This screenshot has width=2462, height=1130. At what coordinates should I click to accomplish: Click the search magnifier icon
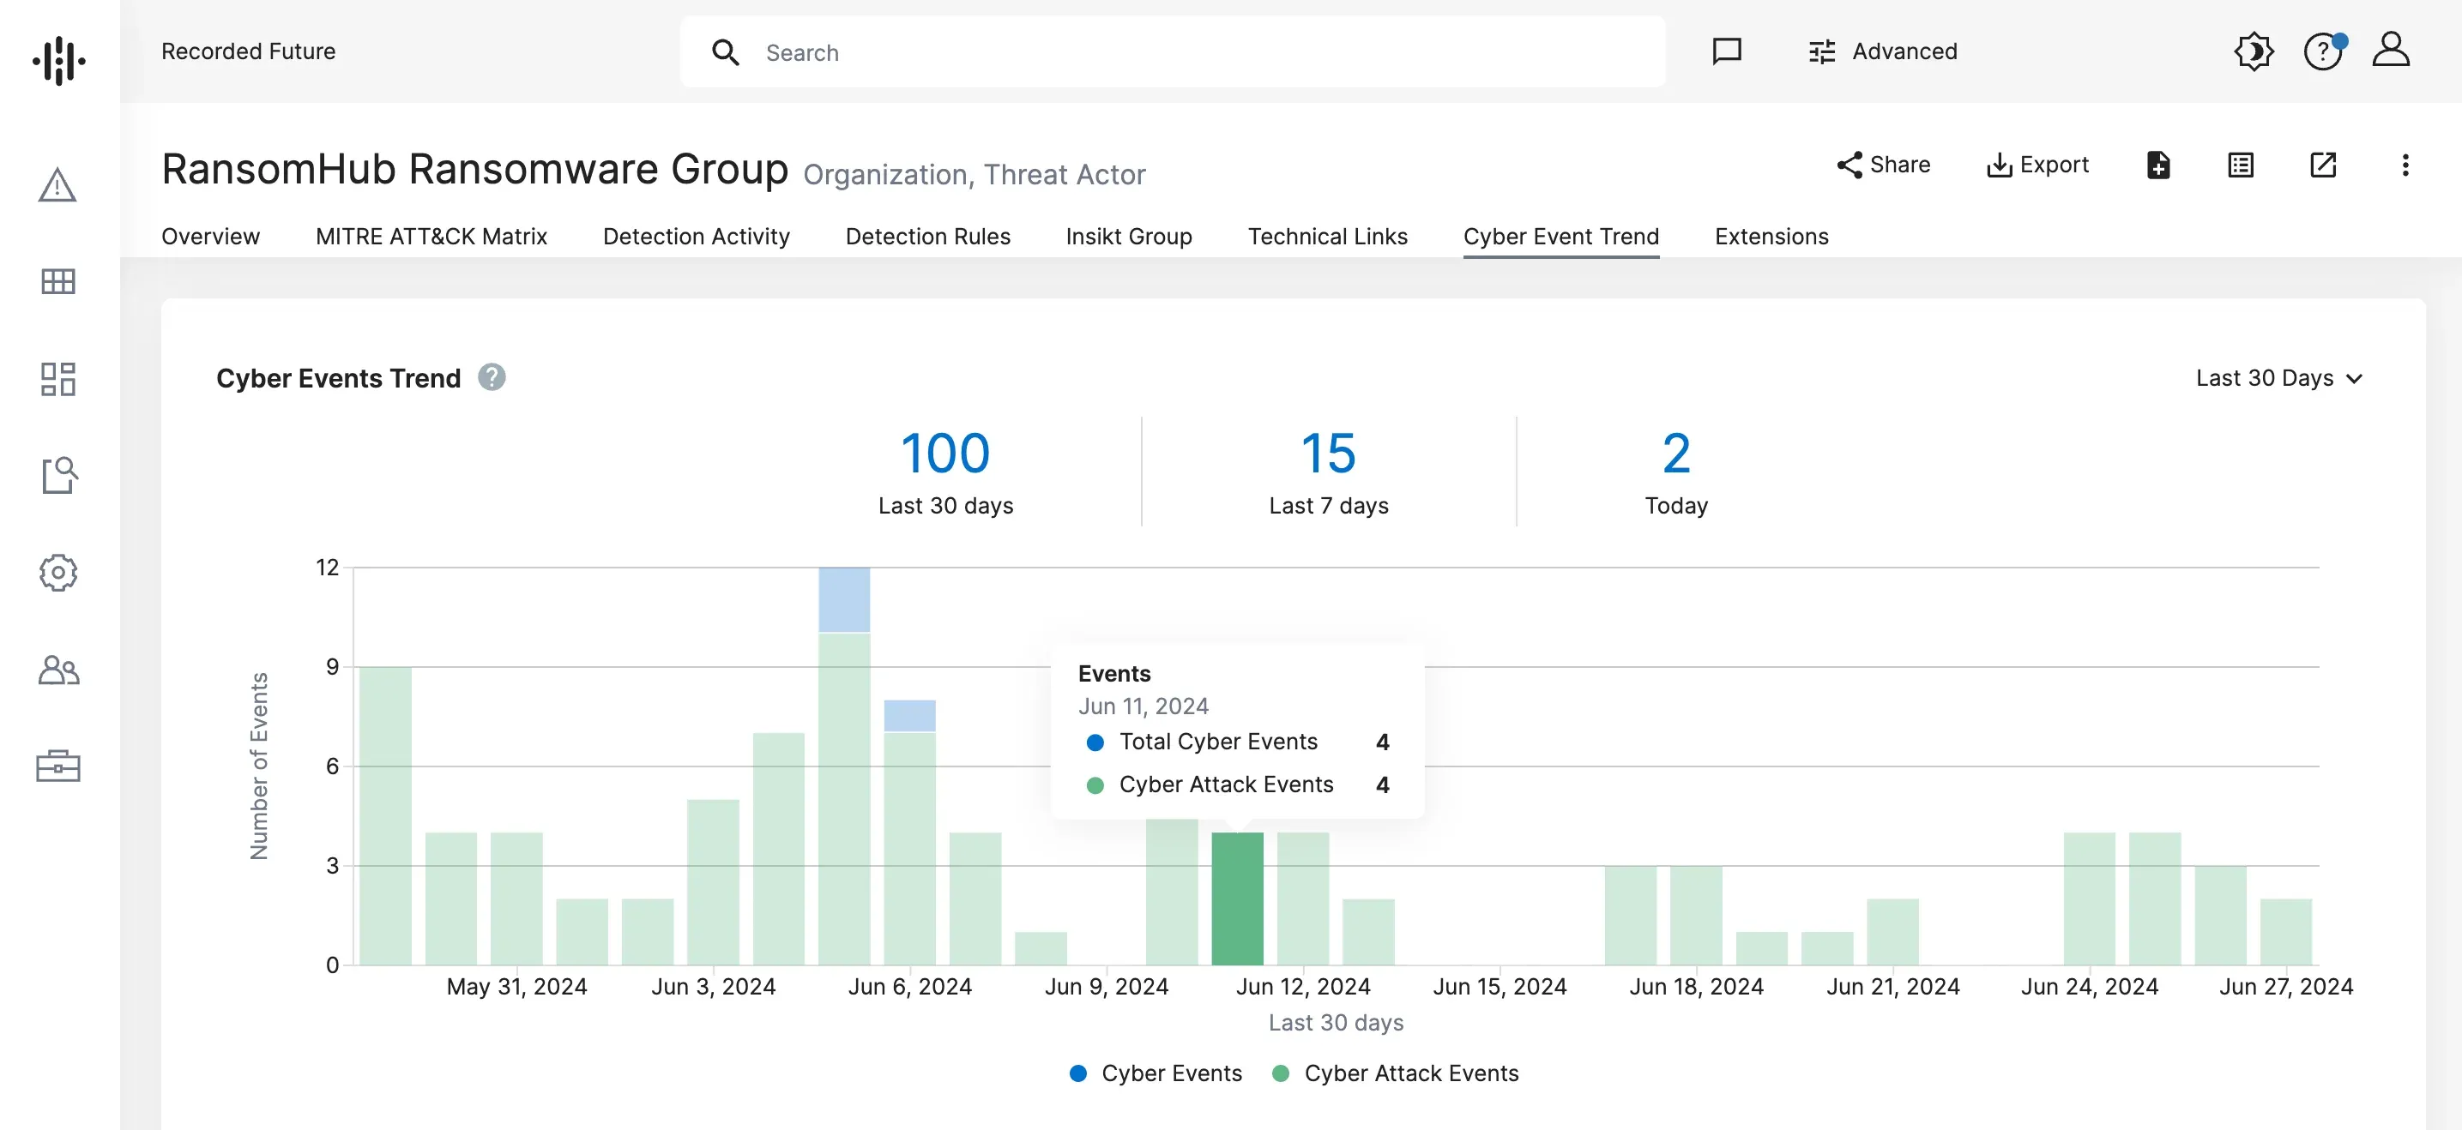(726, 52)
